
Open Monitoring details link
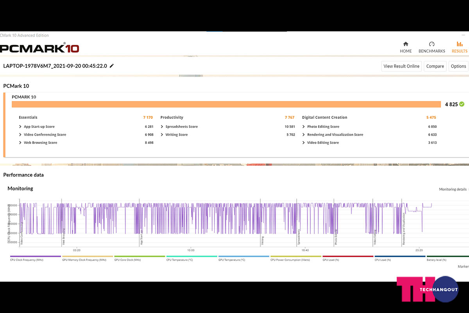click(453, 189)
